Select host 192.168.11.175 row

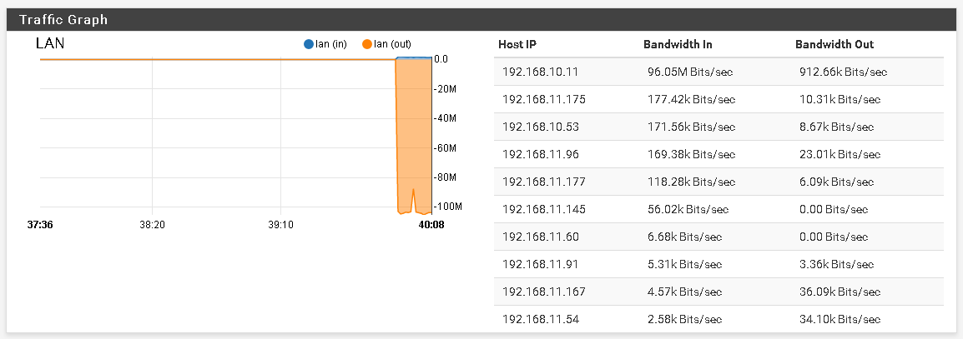coord(544,99)
